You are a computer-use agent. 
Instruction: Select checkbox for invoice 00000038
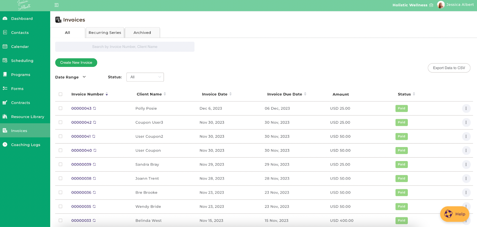(x=61, y=178)
